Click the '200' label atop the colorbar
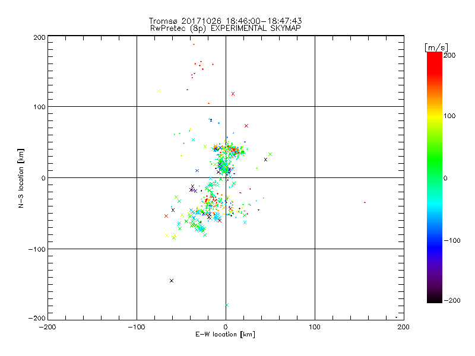 [449, 55]
